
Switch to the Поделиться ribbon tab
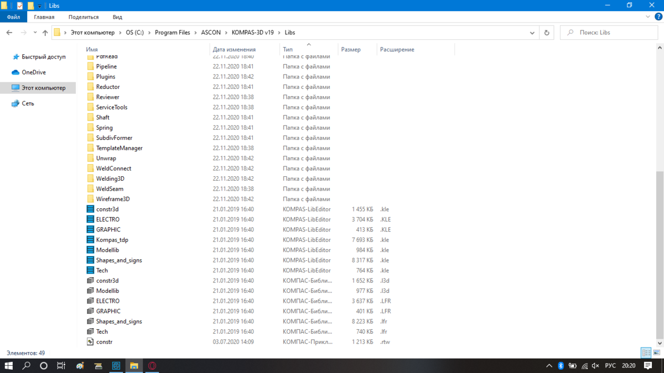coord(83,17)
